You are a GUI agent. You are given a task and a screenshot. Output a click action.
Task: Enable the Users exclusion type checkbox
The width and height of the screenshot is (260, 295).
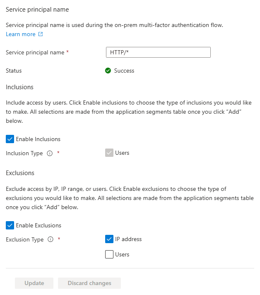point(109,254)
